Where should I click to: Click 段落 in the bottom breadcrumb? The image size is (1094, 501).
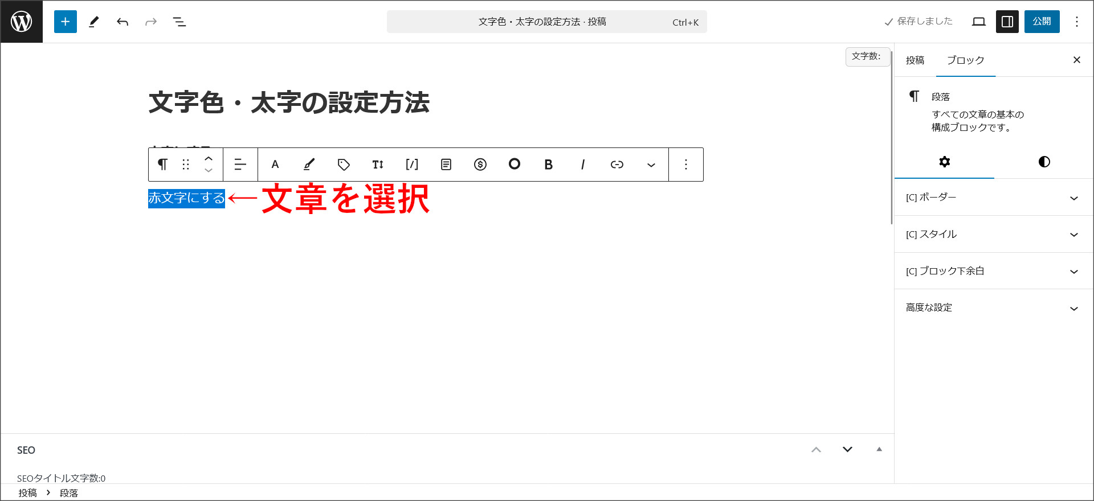[69, 493]
